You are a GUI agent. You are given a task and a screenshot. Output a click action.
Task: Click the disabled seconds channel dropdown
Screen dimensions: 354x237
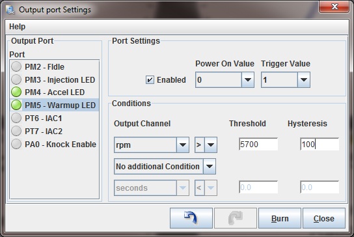pyautogui.click(x=152, y=188)
